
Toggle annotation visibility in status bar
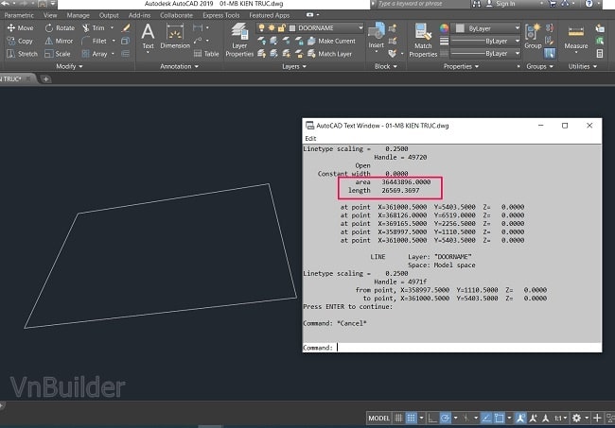520,418
